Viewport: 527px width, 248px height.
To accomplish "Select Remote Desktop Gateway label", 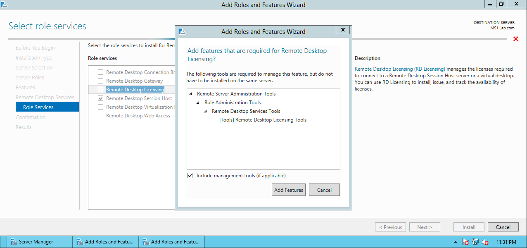I will click(x=134, y=81).
